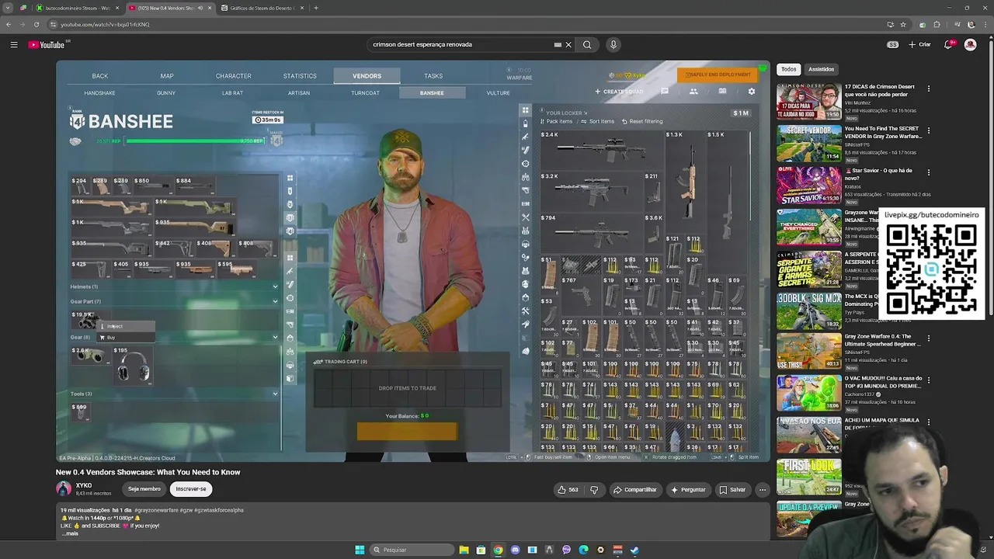Open File Explorer from the taskbar
Image resolution: width=994 pixels, height=559 pixels.
click(x=464, y=550)
